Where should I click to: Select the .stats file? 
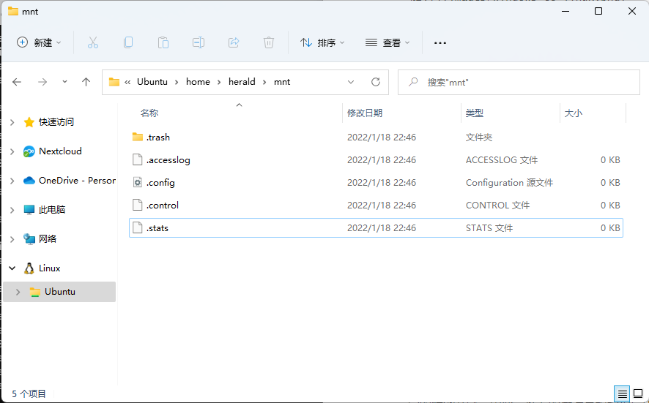(x=376, y=228)
